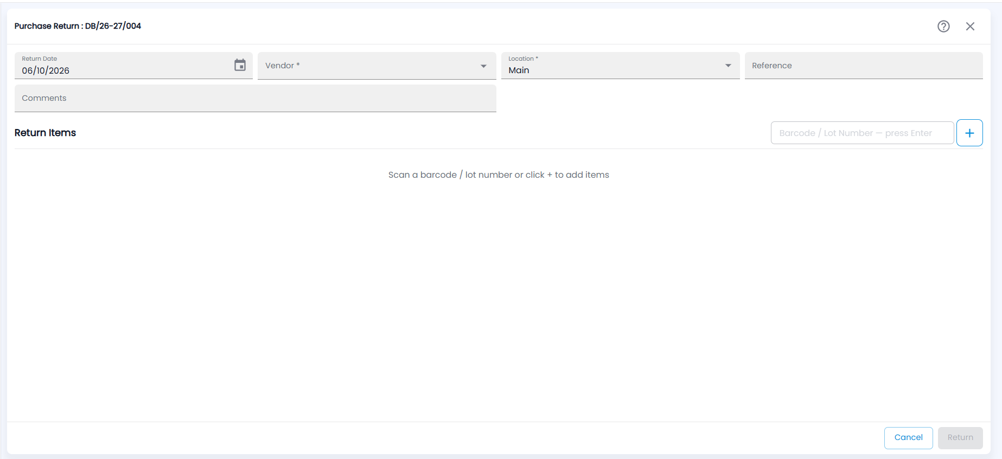1002x459 pixels.
Task: Click the Return button
Action: pos(960,437)
